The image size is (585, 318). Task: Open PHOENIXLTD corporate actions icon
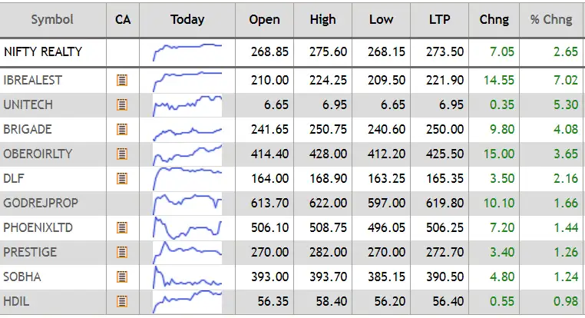[x=121, y=227]
